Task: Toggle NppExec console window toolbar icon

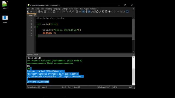Action: [127, 11]
